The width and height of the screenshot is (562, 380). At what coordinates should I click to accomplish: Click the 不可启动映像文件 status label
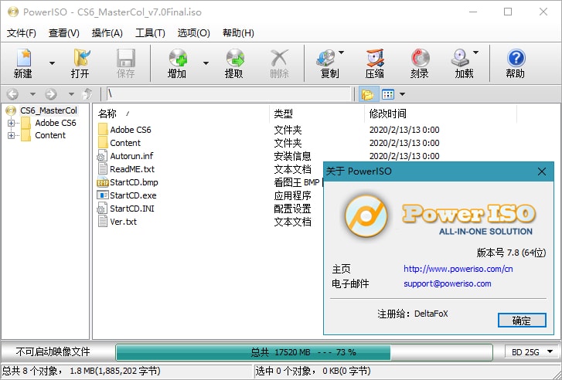click(53, 351)
